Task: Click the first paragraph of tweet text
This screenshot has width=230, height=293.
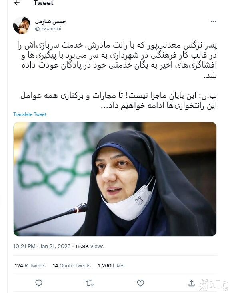Action: (117, 60)
